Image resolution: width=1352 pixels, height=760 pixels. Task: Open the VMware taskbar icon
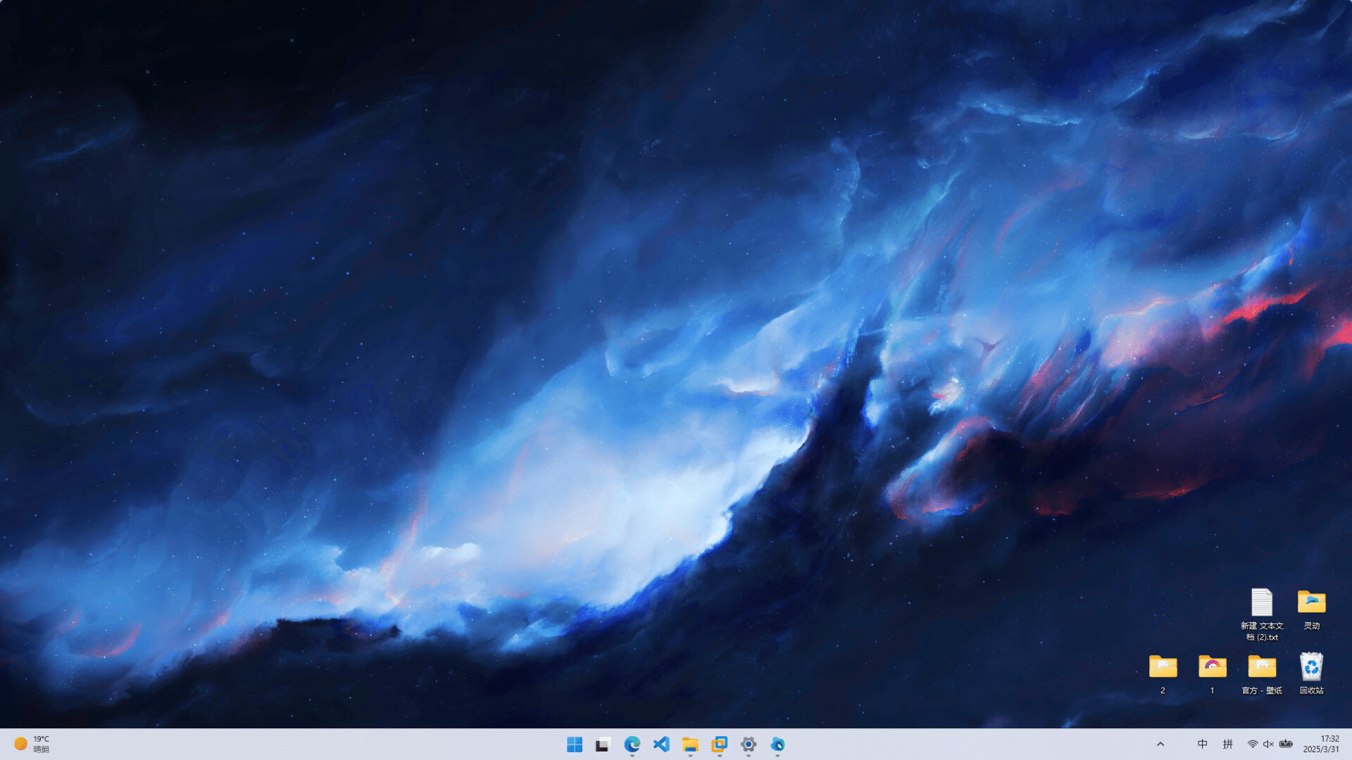coord(719,745)
